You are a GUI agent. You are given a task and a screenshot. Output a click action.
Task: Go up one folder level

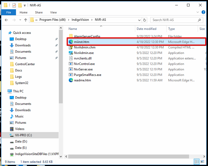(26, 20)
